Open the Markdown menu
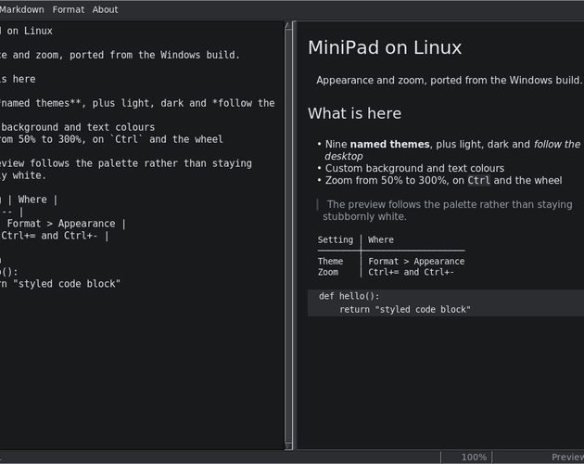Image resolution: width=584 pixels, height=464 pixels. click(x=21, y=9)
